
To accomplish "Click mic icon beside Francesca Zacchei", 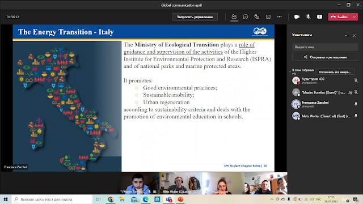I will [x=356, y=104].
